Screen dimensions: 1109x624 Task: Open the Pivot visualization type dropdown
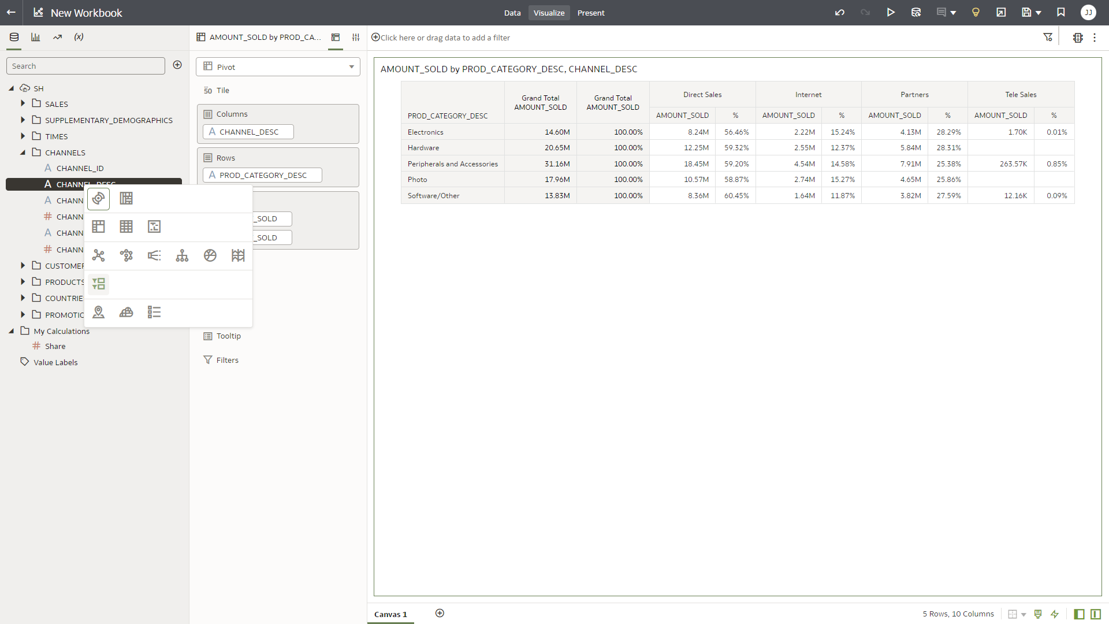click(278, 67)
